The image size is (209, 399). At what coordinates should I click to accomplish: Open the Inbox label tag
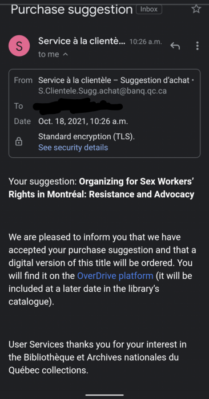click(x=149, y=10)
